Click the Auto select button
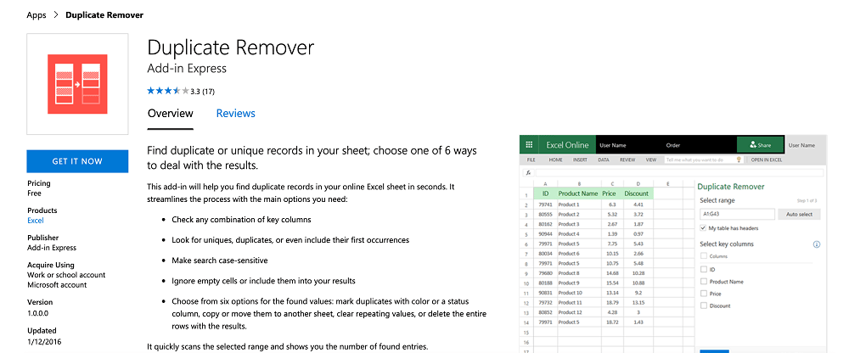The height and width of the screenshot is (353, 849). 799,215
